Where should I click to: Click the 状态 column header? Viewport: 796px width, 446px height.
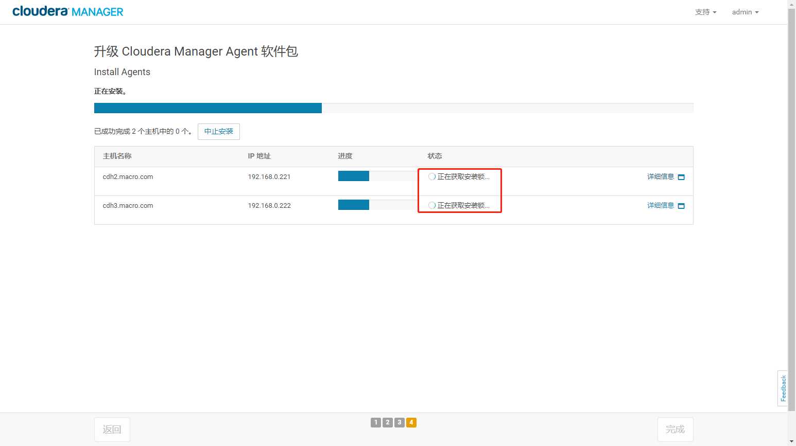[x=435, y=156]
